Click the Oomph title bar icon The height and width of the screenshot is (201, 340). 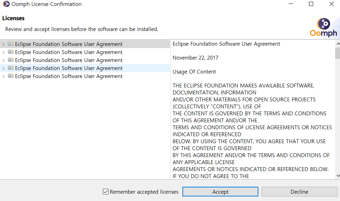6,4
